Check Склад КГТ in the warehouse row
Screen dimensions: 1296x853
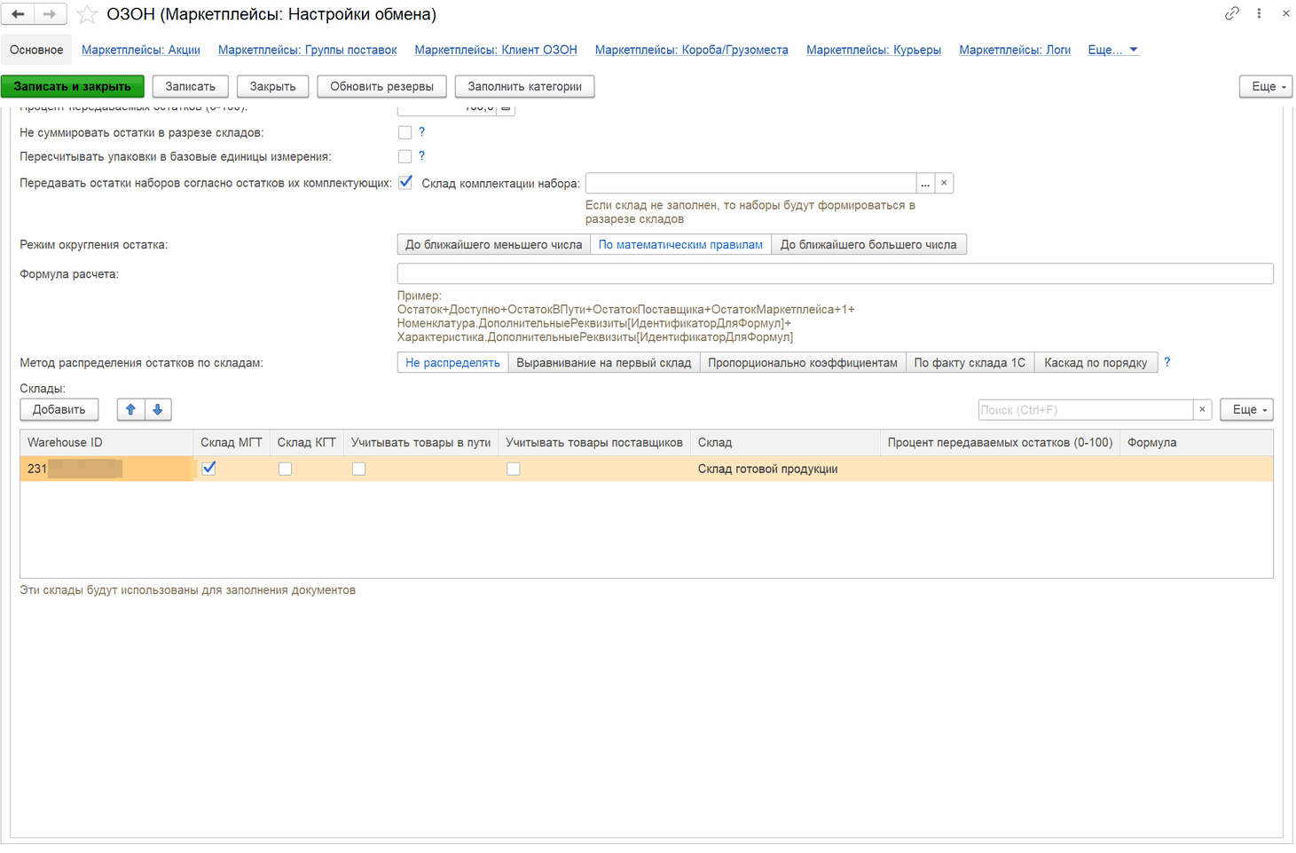click(x=285, y=469)
